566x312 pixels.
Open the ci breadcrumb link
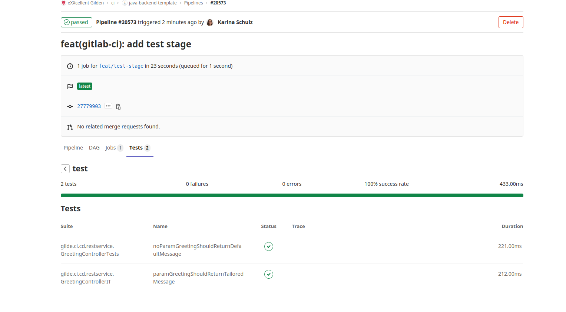pos(113,3)
